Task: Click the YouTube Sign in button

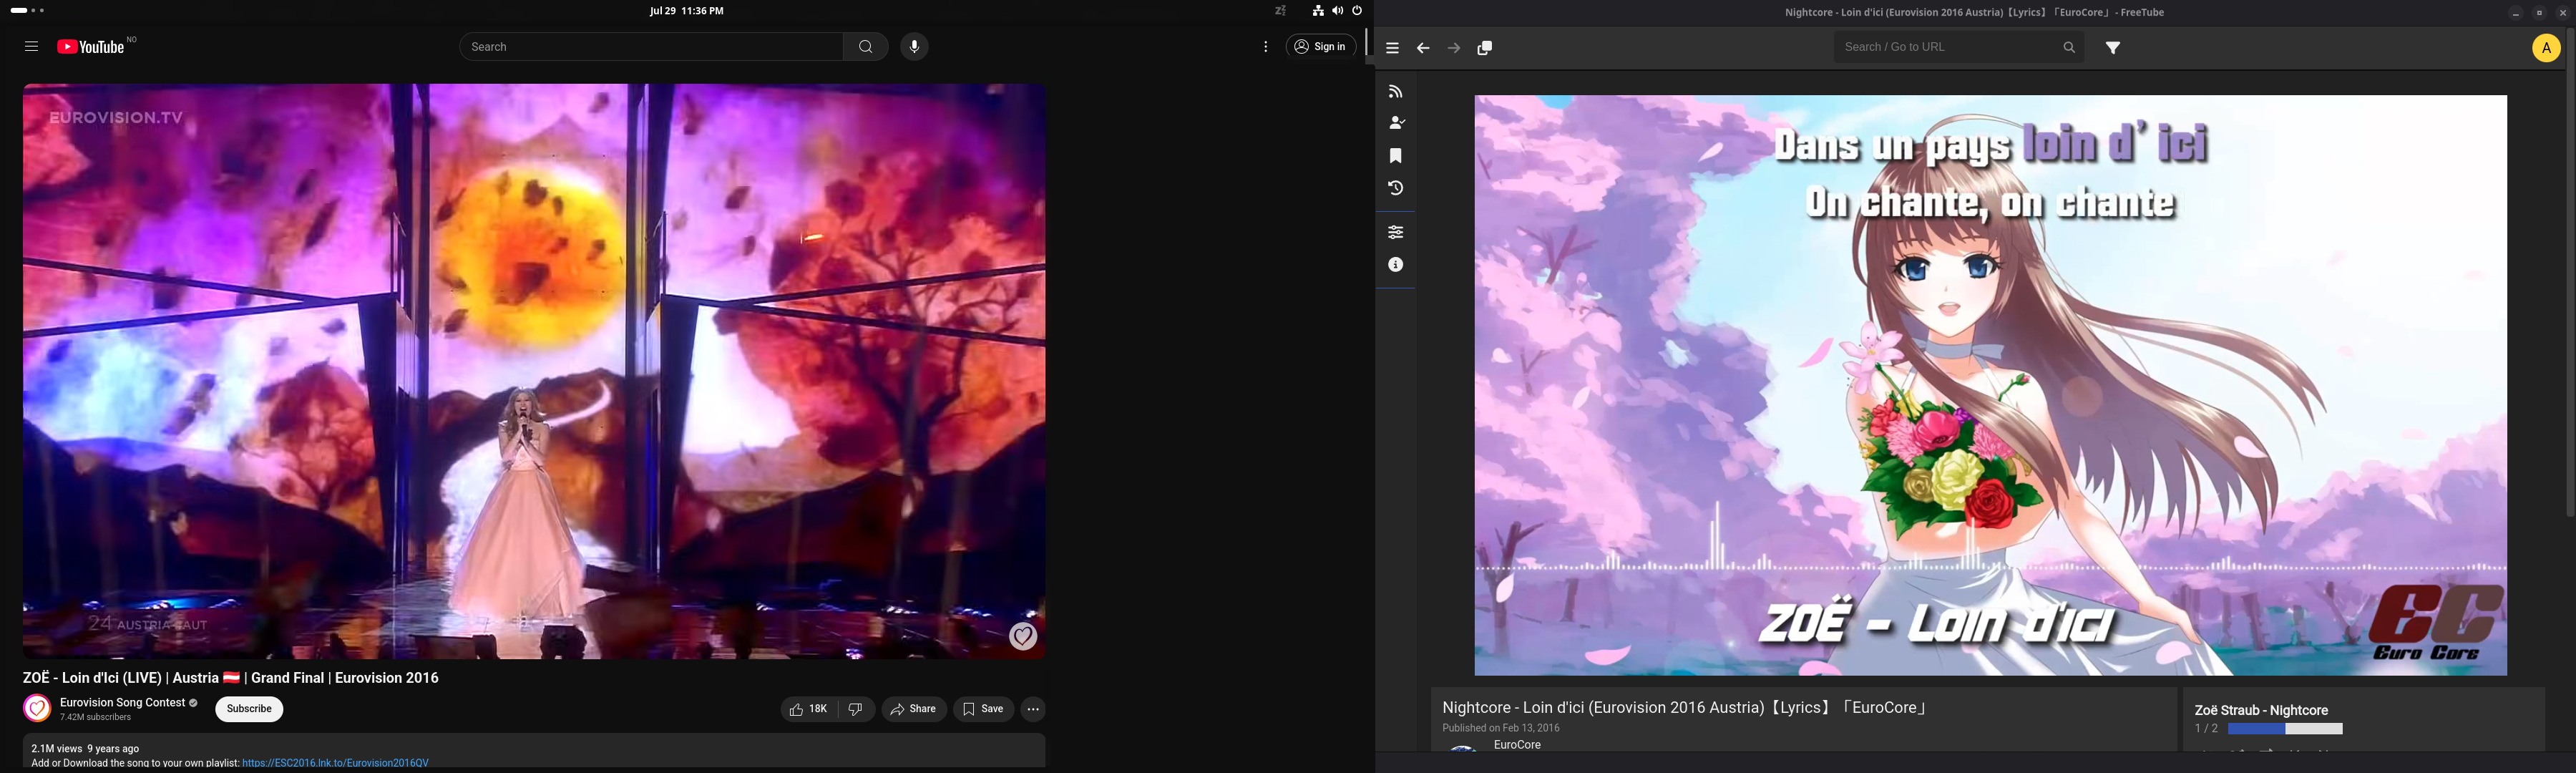Action: 1321,47
